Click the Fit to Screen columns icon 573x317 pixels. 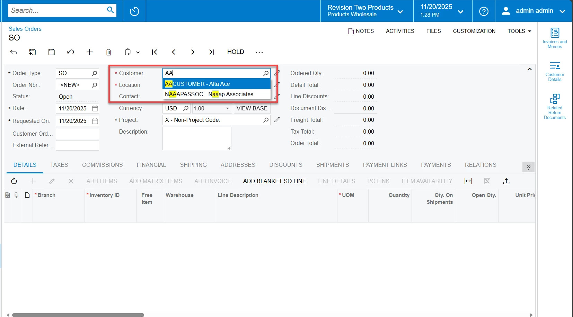coord(468,181)
